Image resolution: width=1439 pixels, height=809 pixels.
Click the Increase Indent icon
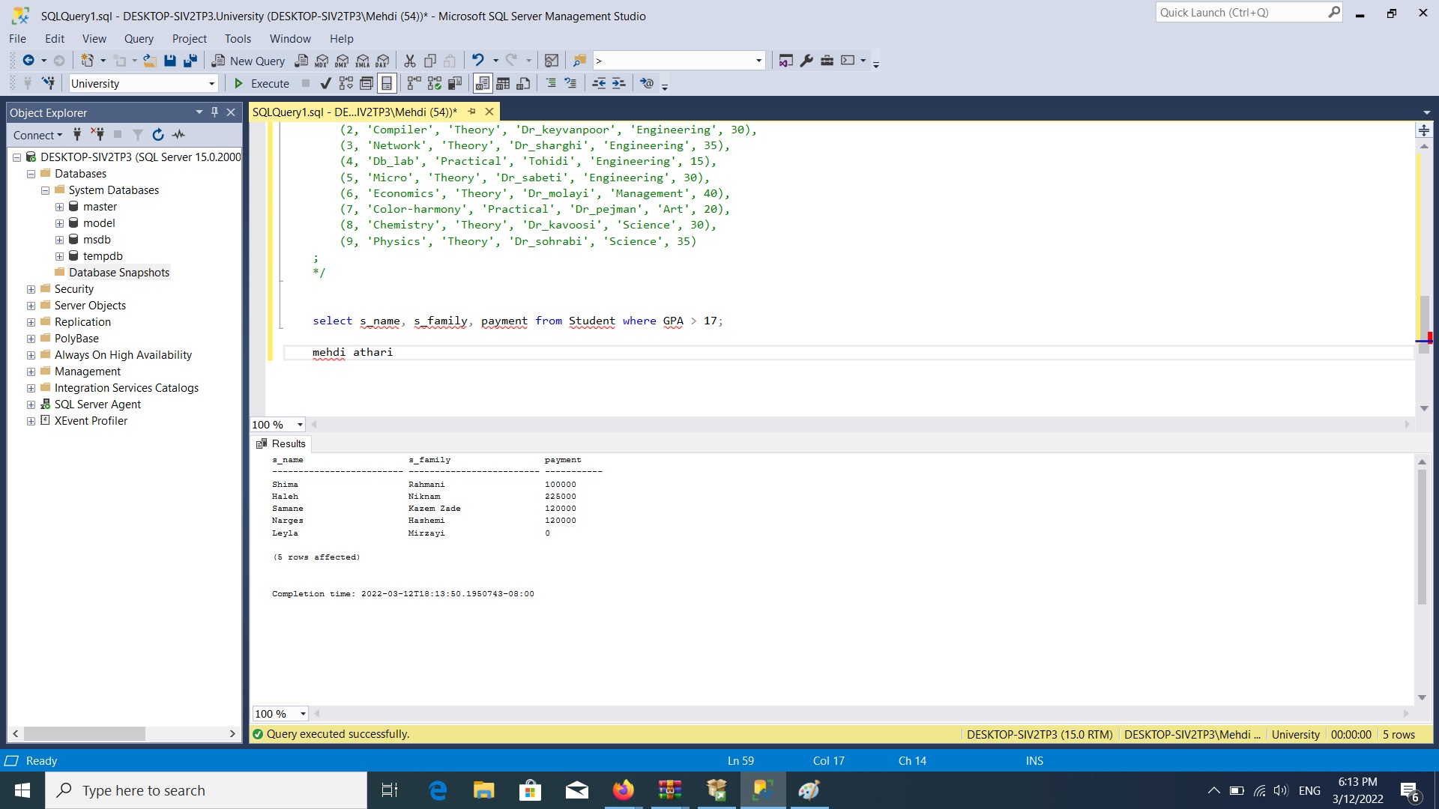click(619, 83)
